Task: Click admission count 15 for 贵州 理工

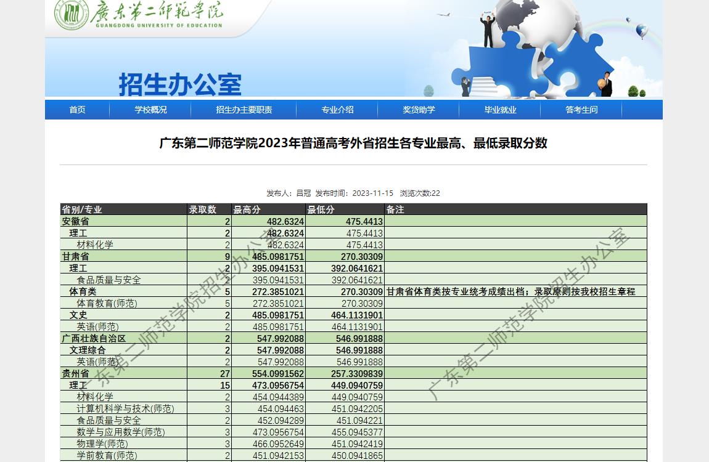Action: click(225, 386)
